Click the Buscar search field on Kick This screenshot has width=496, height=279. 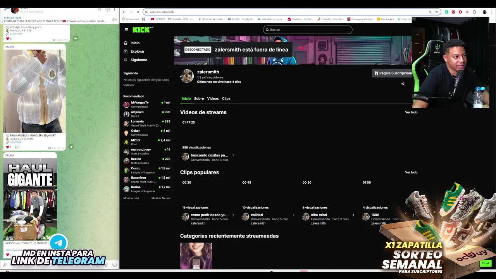coord(308,29)
